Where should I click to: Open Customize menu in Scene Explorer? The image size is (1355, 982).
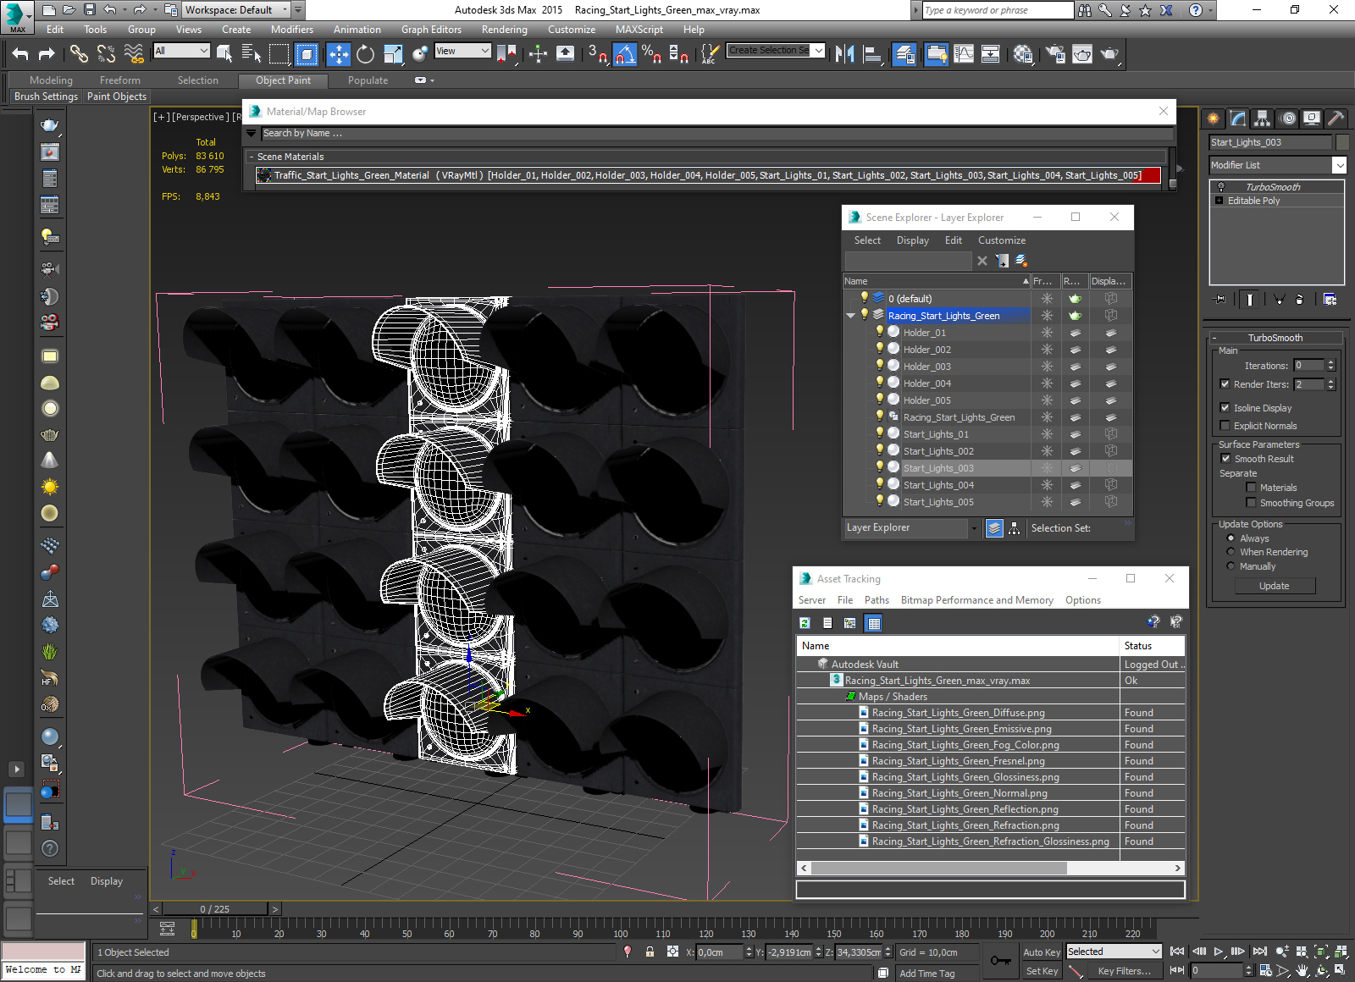1002,240
